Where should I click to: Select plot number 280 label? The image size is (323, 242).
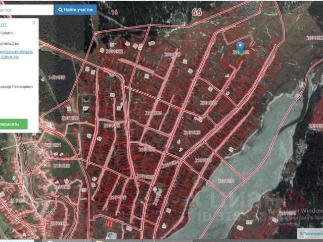point(151,43)
